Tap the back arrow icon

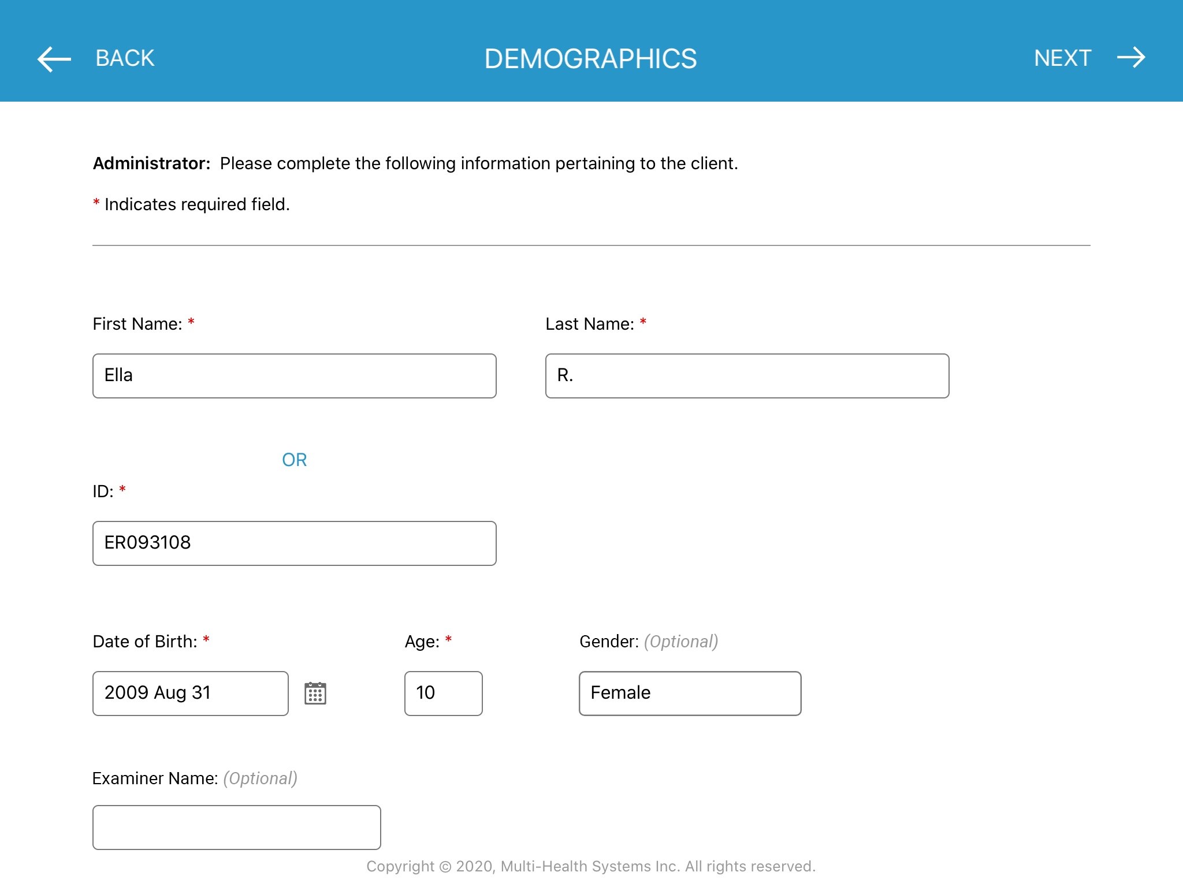[54, 59]
